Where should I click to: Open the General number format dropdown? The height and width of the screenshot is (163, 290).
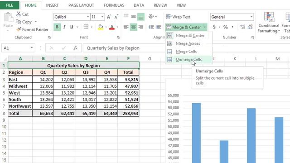[x=251, y=17]
